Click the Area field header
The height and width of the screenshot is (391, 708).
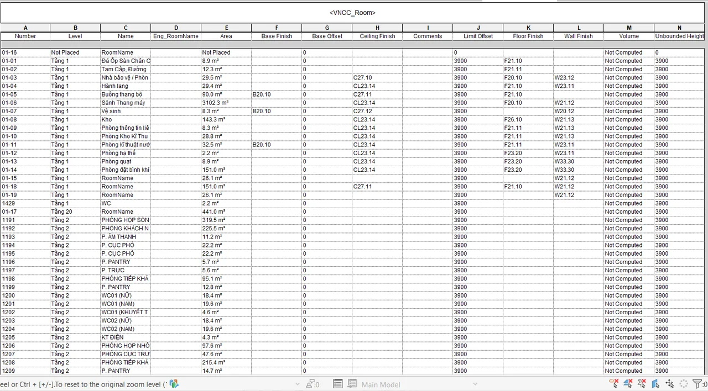(226, 36)
